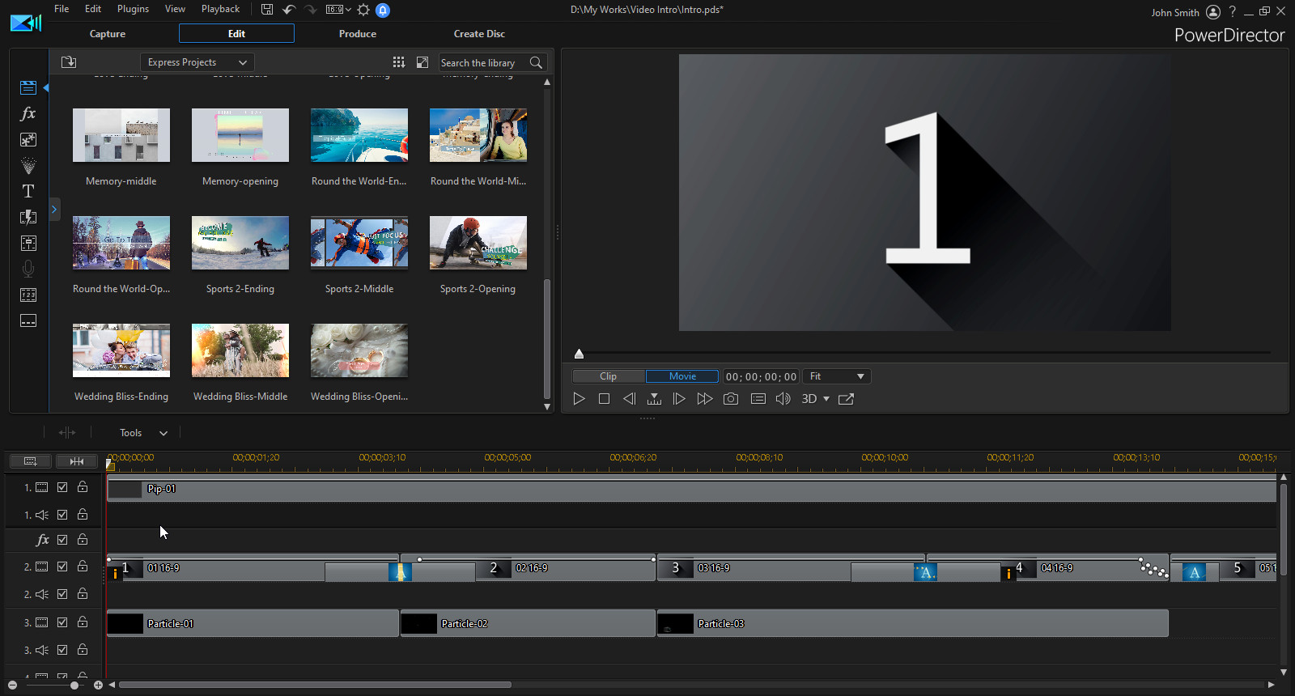
Task: Switch preview to Clip mode
Action: coord(609,376)
